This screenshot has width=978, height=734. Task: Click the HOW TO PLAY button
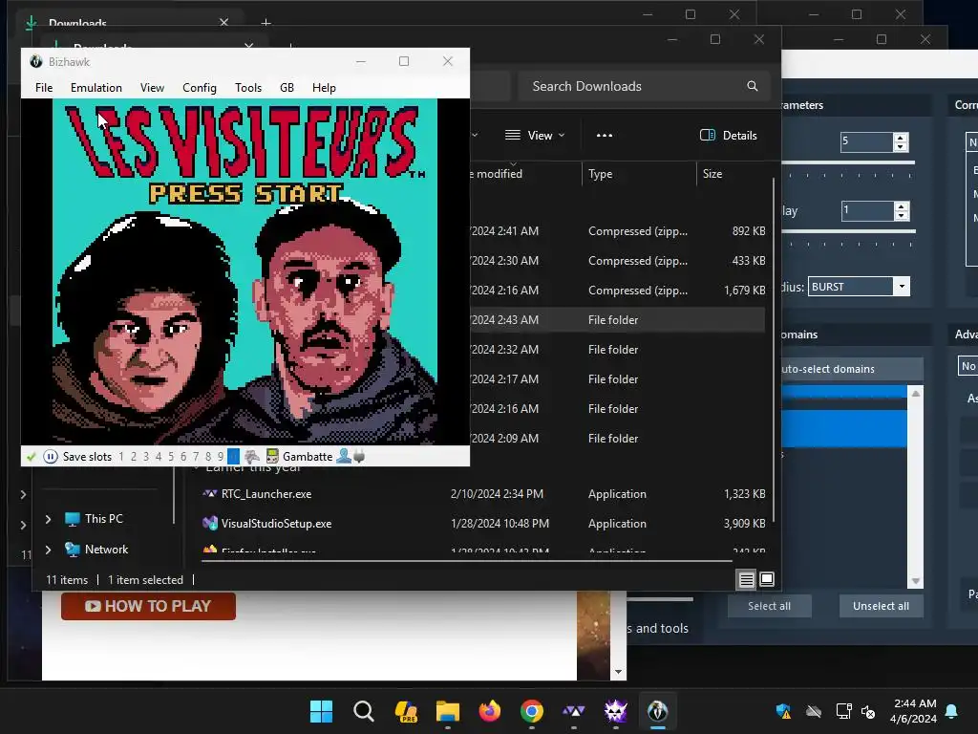coord(148,606)
